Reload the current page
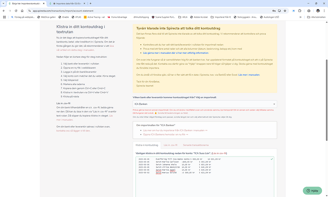This screenshot has height=197, width=328. (16, 10)
